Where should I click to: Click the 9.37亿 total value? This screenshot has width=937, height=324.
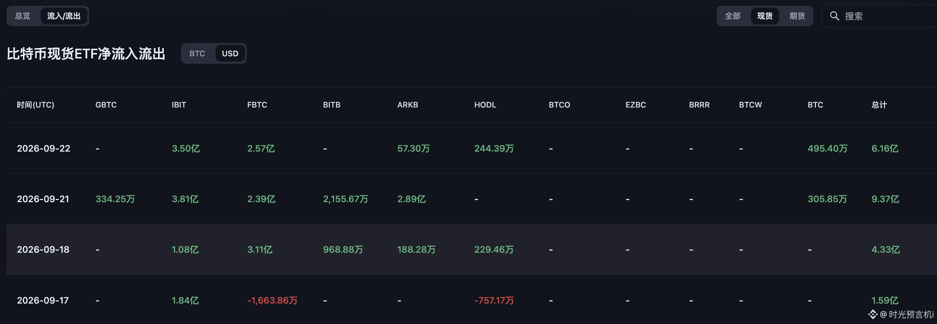pos(885,199)
